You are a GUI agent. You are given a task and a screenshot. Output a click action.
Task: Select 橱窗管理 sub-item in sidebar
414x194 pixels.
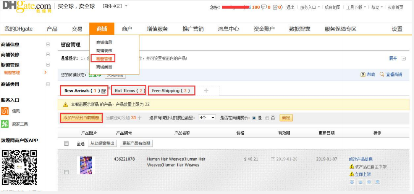[x=12, y=73]
